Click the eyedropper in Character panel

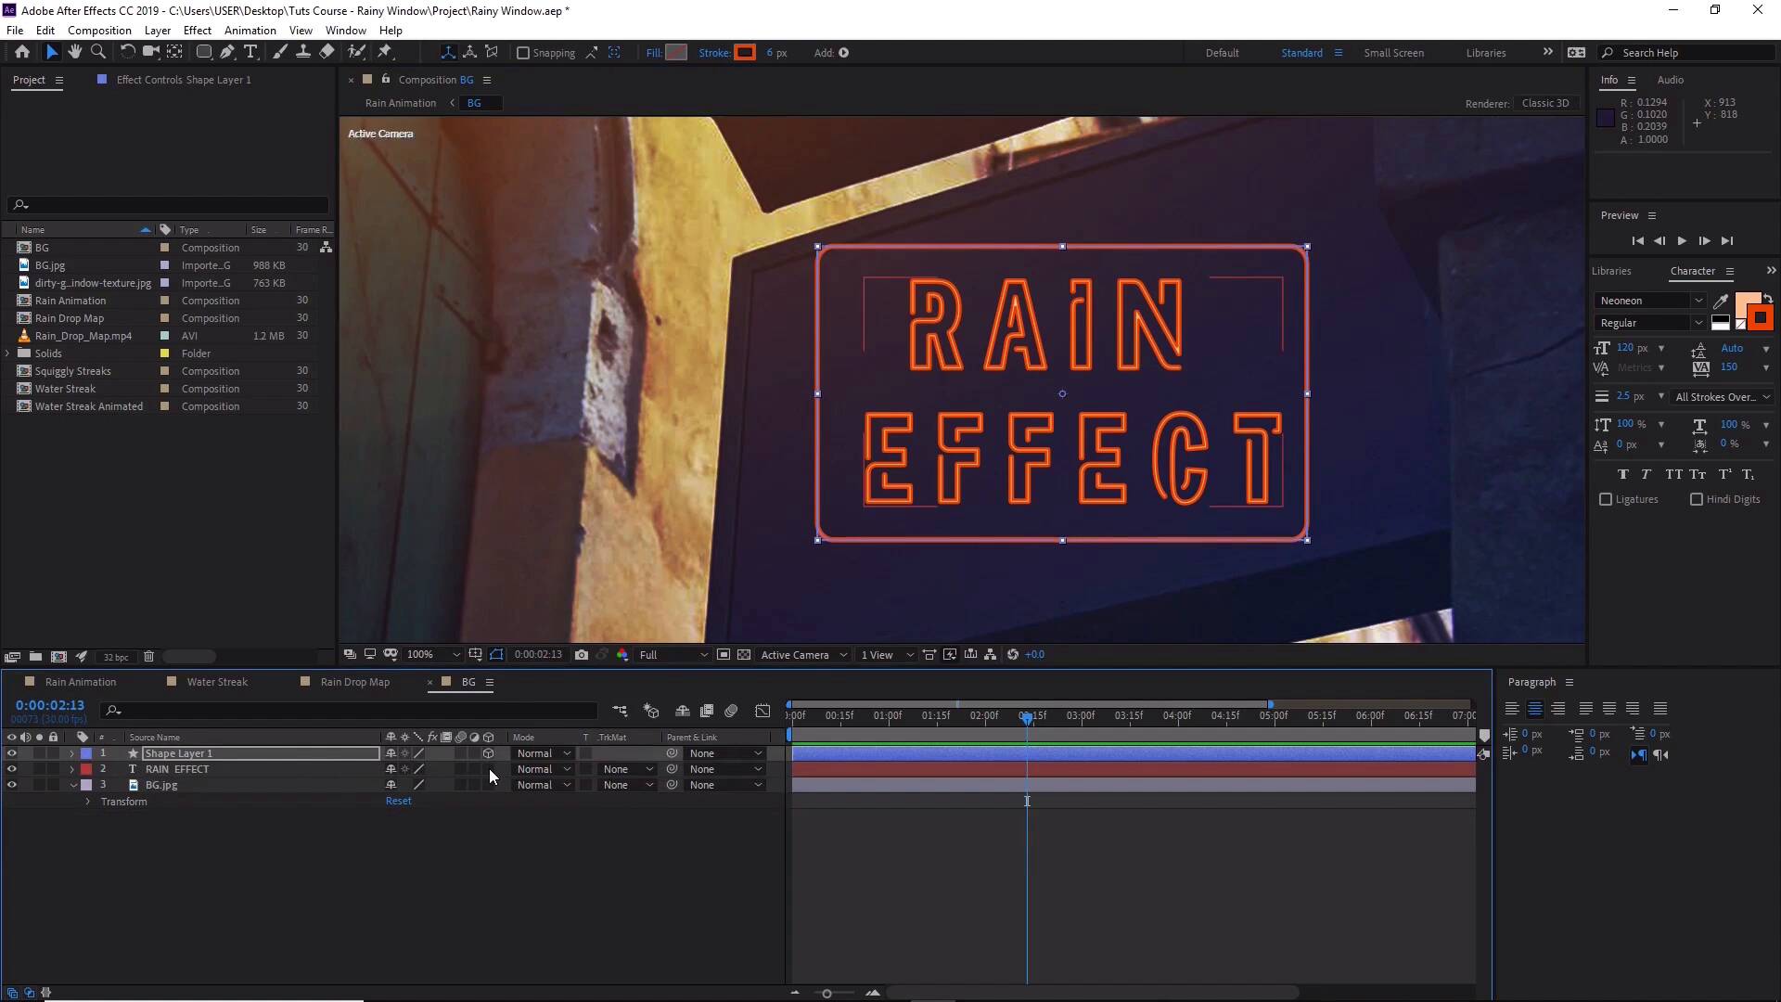tap(1721, 301)
